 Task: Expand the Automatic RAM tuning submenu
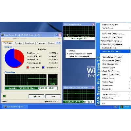click(x=115, y=51)
